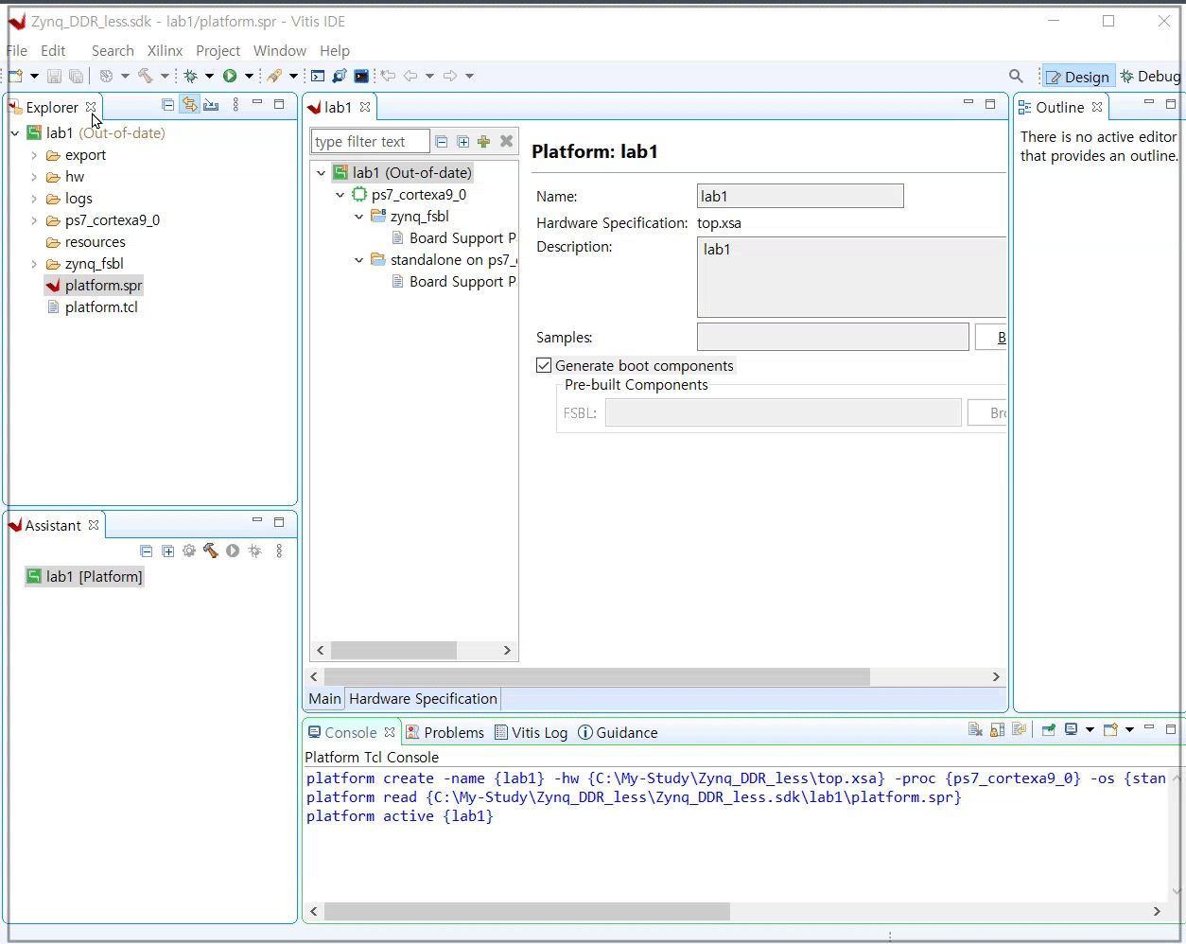Click the Assistant debug bug icon
Image resolution: width=1186 pixels, height=944 pixels.
[254, 551]
